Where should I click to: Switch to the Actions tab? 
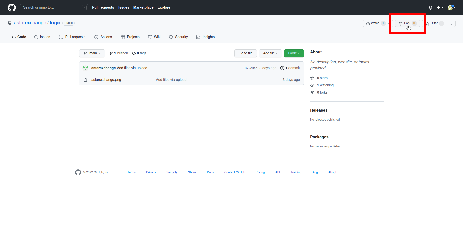[x=103, y=37]
